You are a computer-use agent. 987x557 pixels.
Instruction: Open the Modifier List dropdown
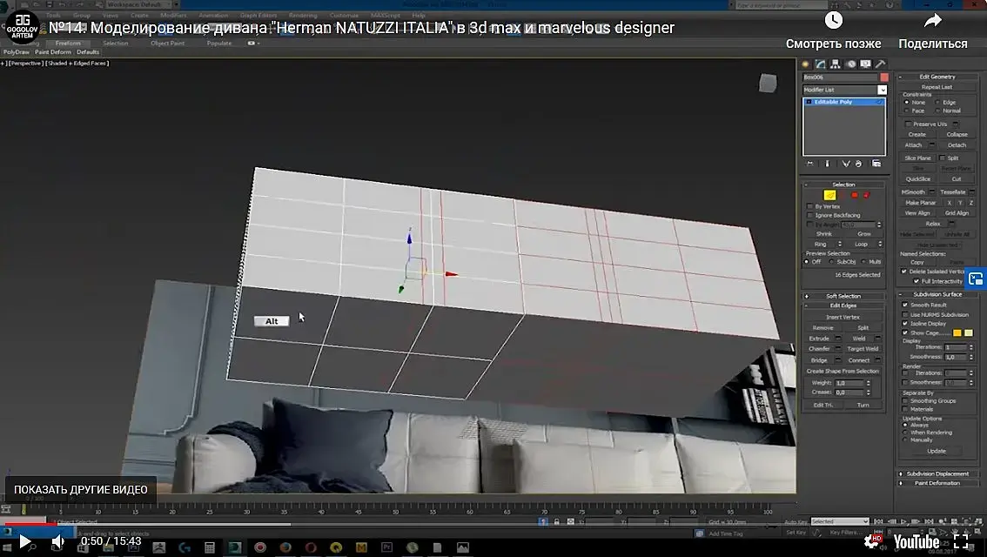pos(882,90)
